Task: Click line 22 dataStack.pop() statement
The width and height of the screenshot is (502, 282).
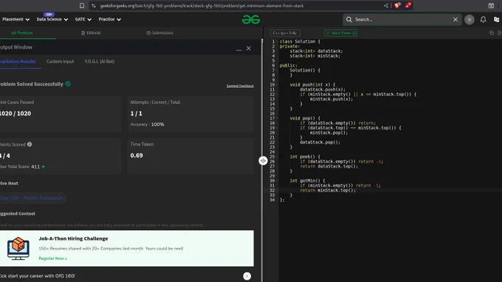Action: (320, 142)
